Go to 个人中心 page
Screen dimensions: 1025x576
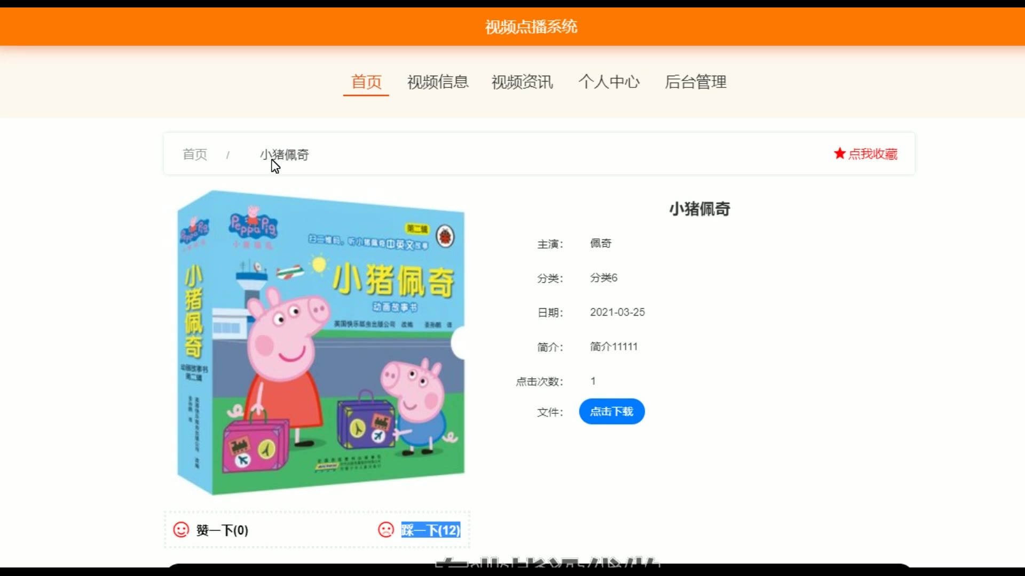point(609,82)
